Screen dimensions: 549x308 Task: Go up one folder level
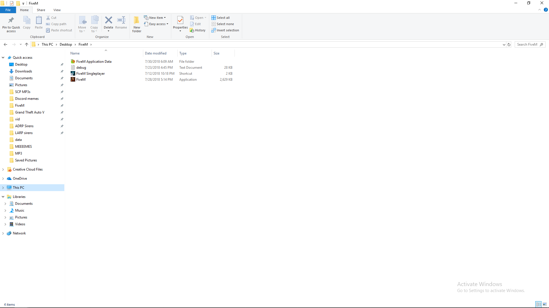27,44
